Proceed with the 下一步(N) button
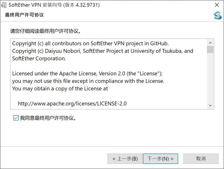224x169 pixels. coord(161,159)
